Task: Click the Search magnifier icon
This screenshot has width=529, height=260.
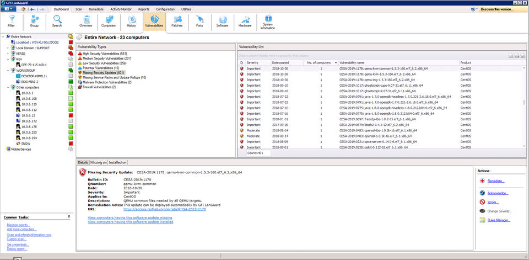Action: point(57,20)
